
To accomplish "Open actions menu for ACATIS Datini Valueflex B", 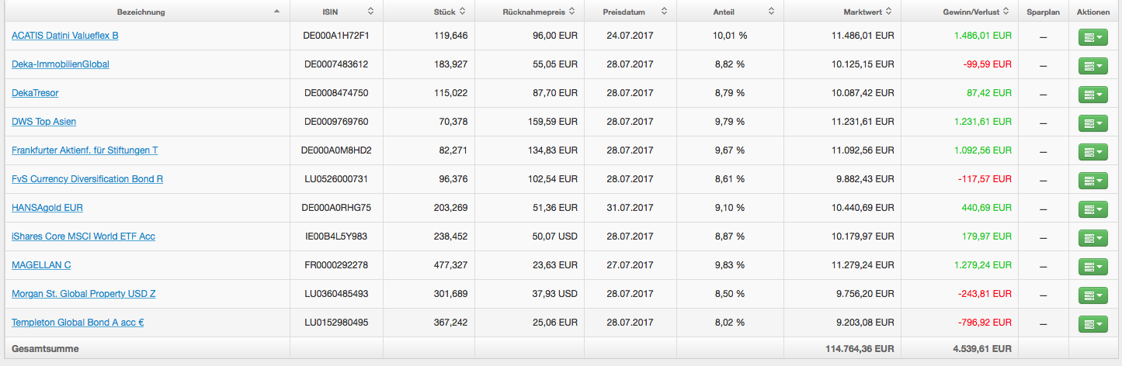I will point(1095,36).
